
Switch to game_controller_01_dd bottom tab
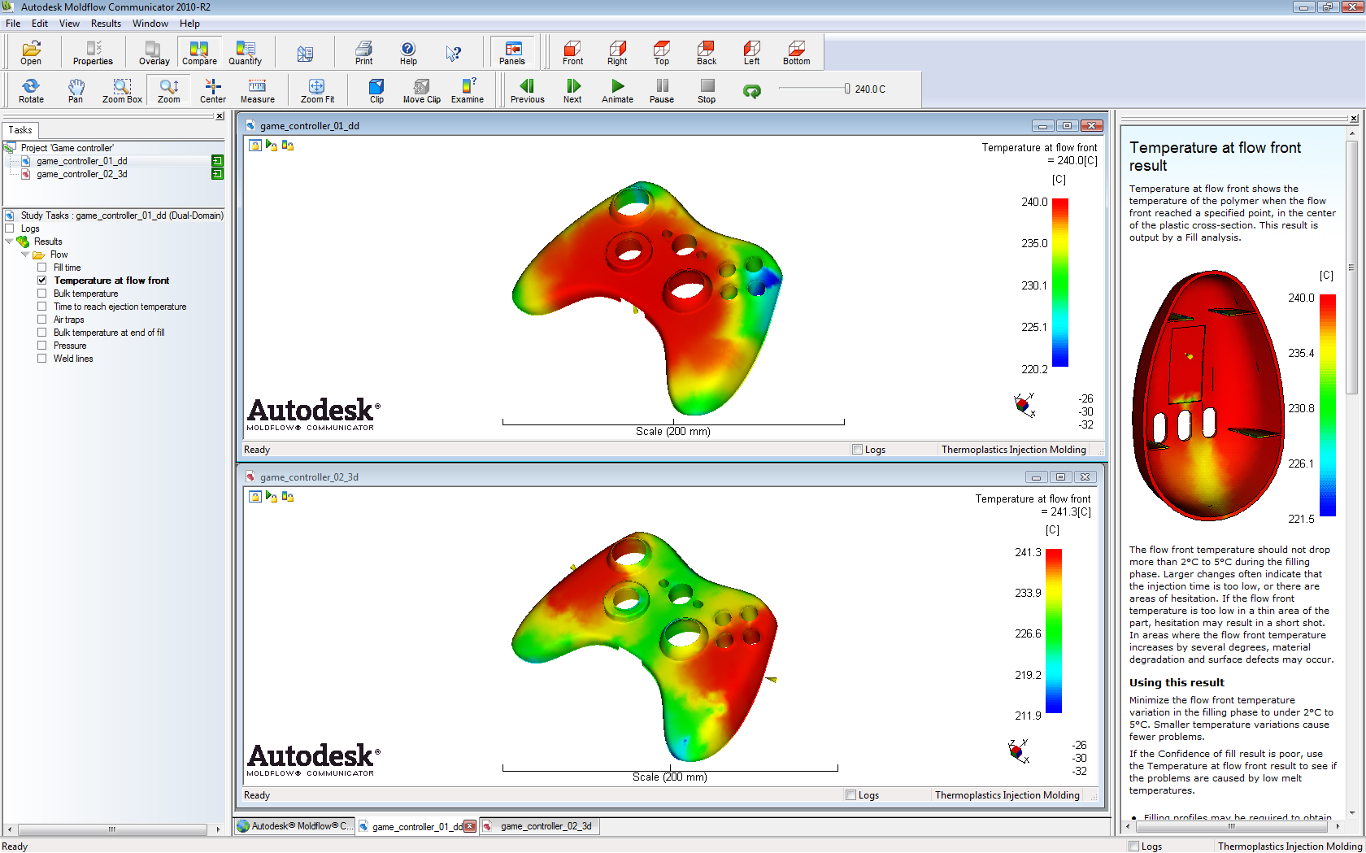pyautogui.click(x=417, y=826)
